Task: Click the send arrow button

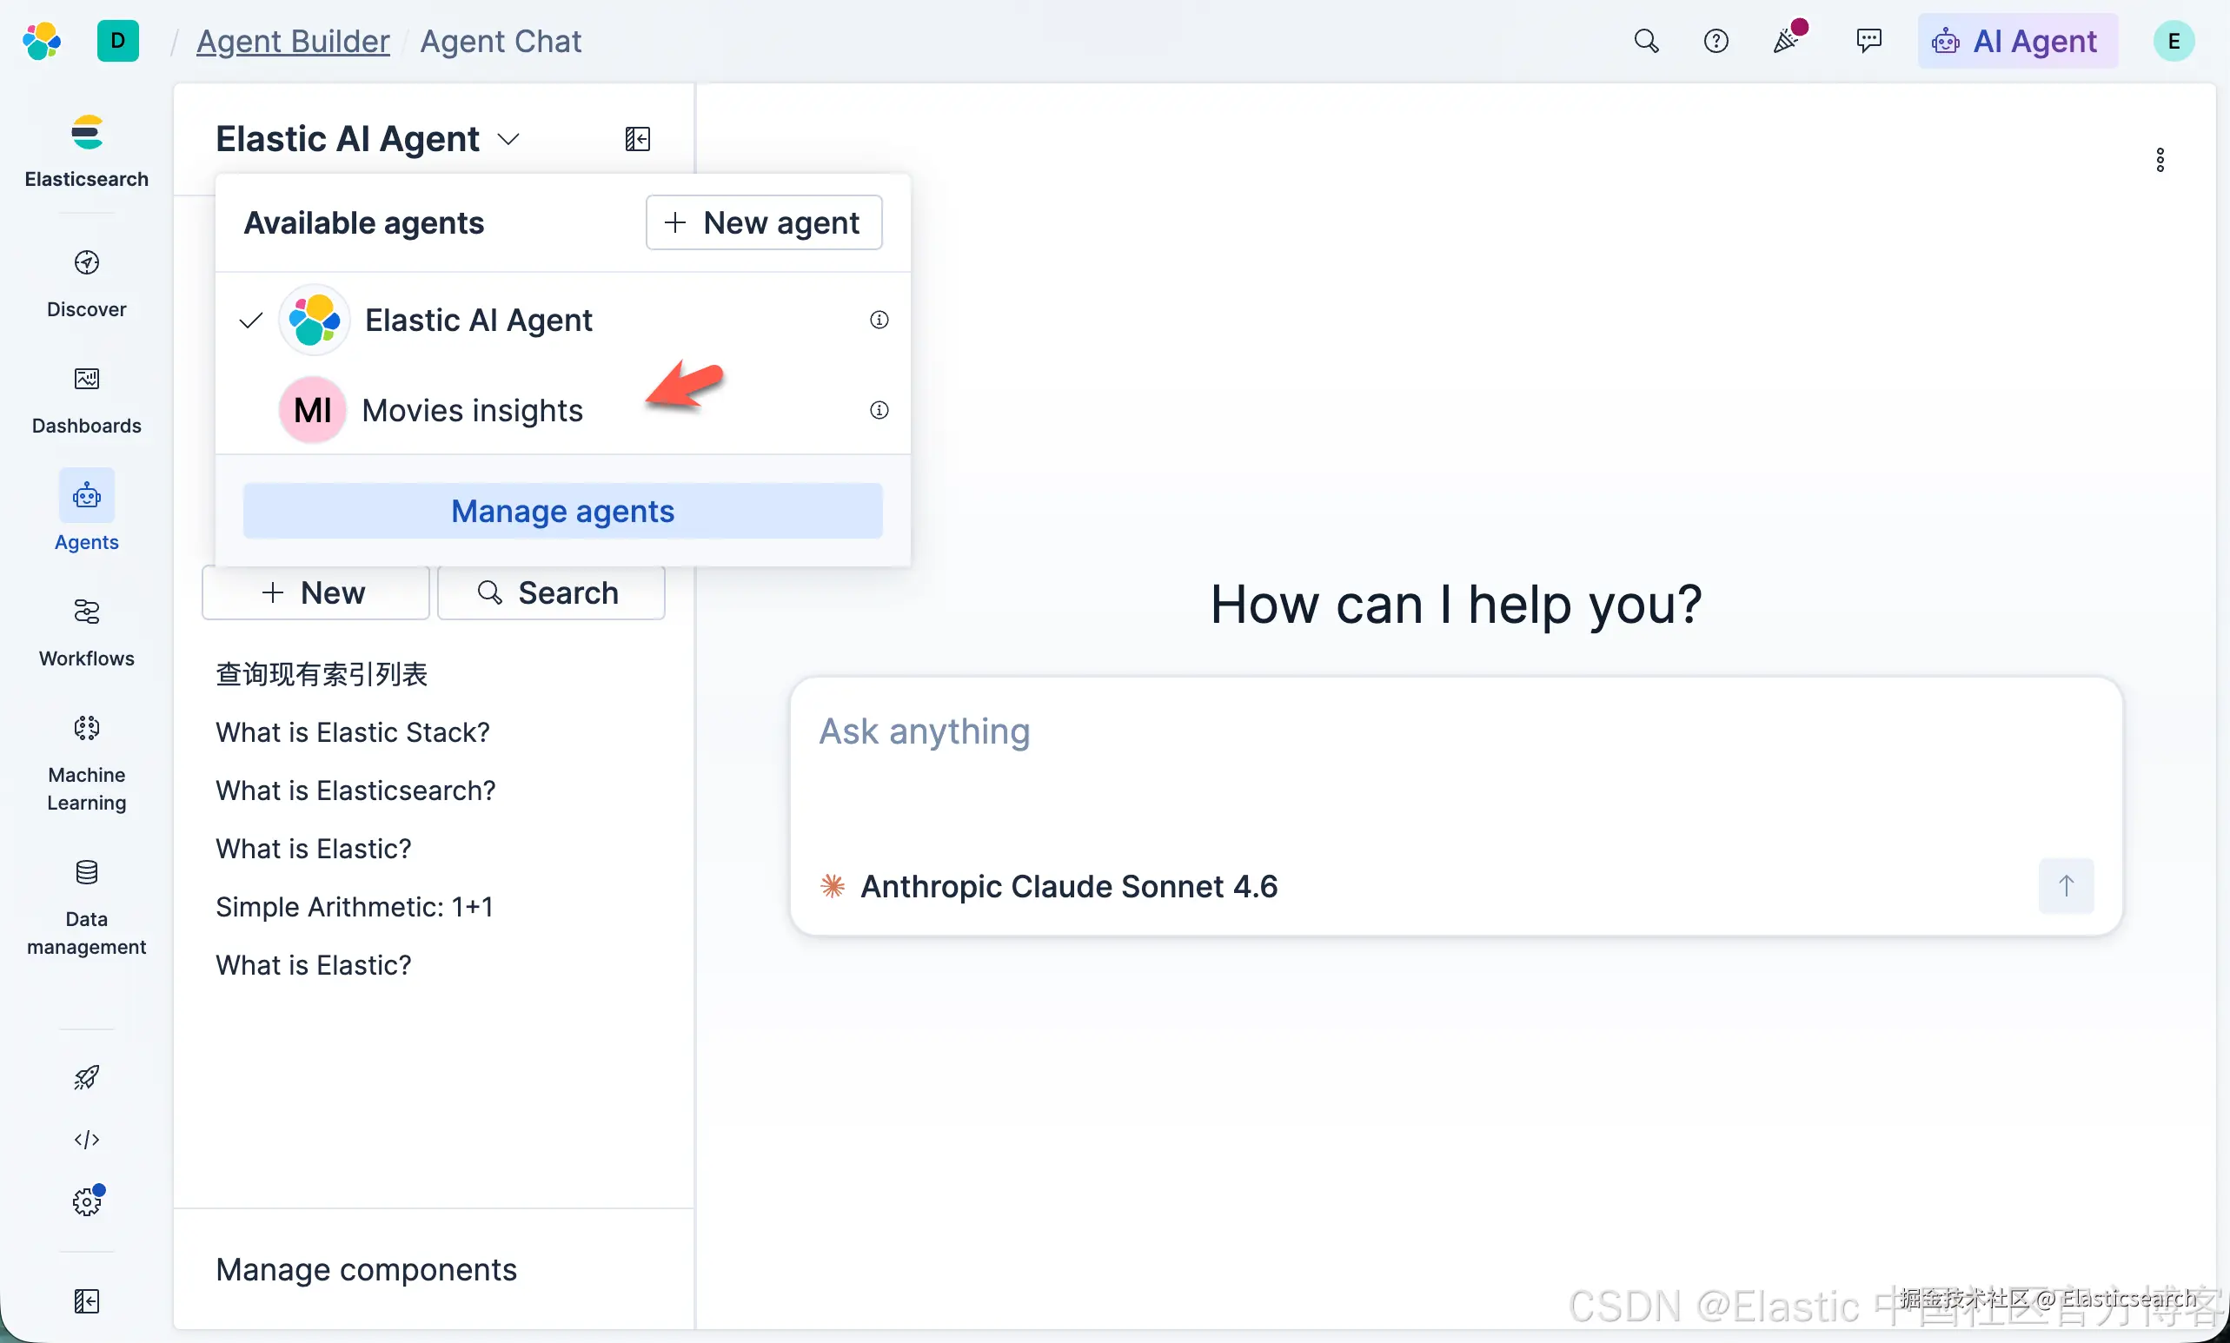Action: point(2067,885)
